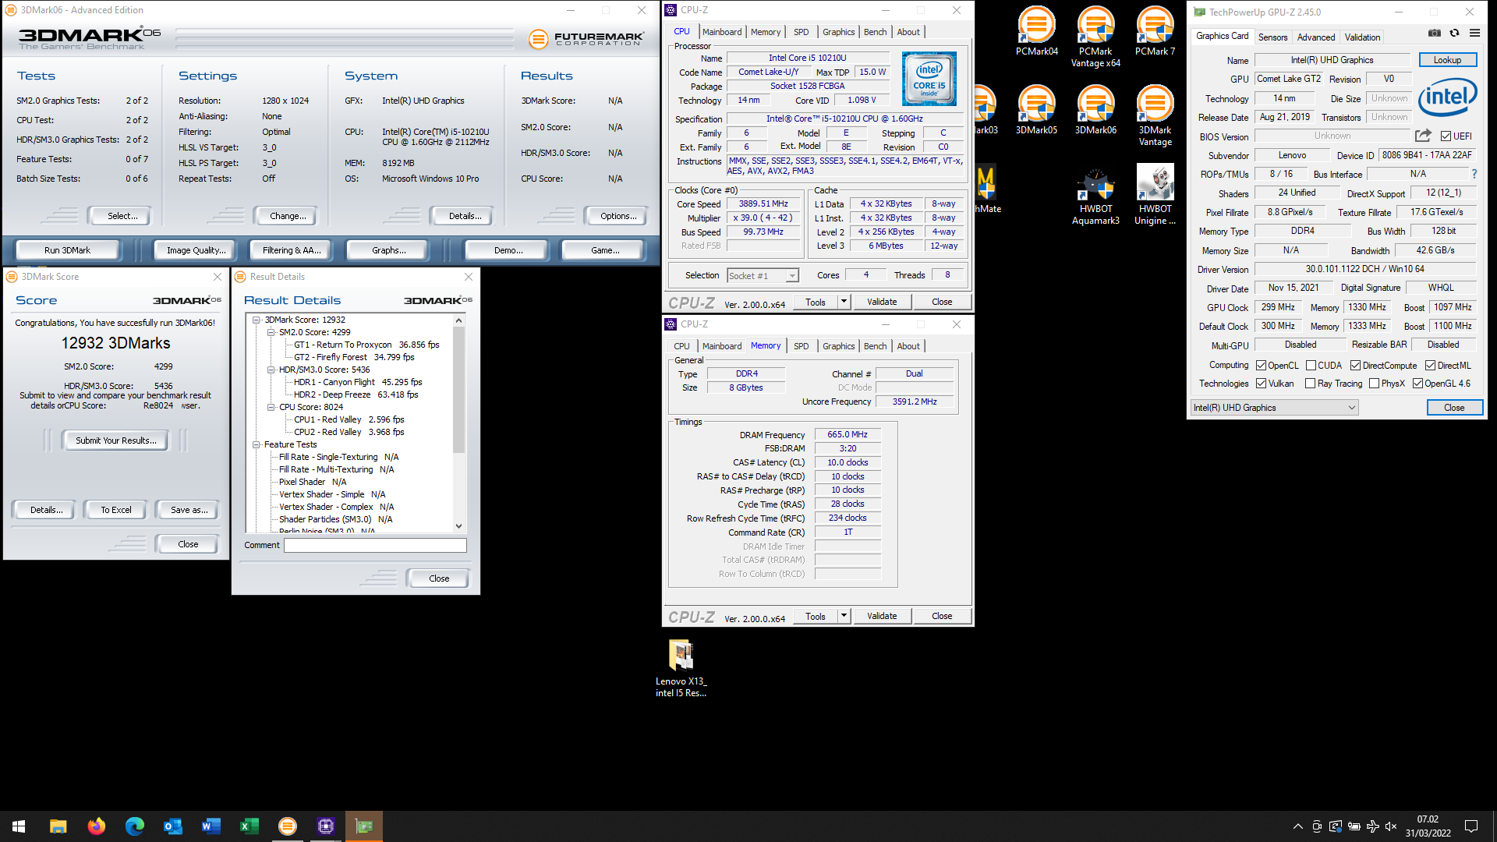The height and width of the screenshot is (842, 1497).
Task: Open the 3DMark06 desktop shortcut
Action: point(1095,111)
